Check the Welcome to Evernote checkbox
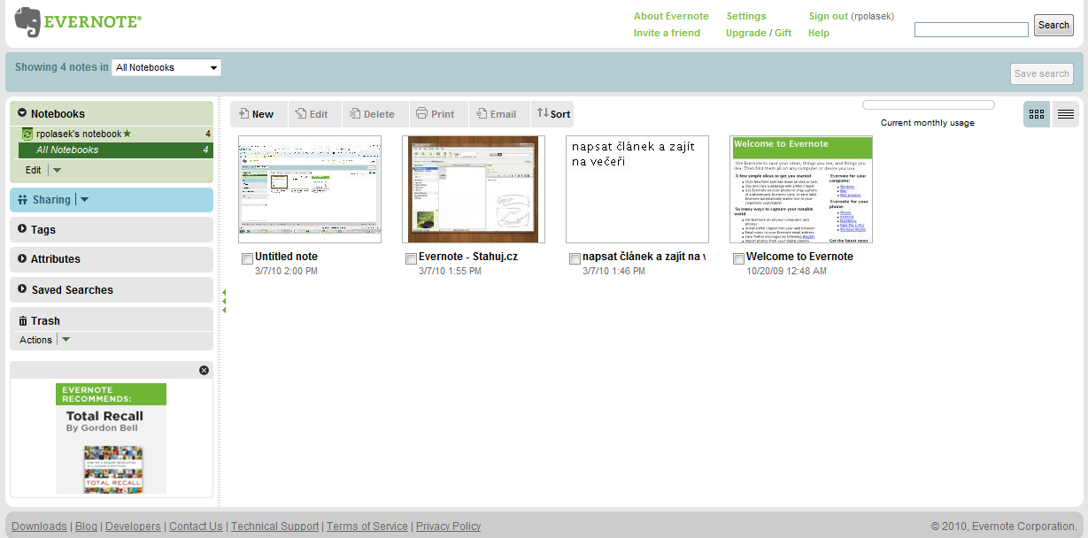 point(738,258)
